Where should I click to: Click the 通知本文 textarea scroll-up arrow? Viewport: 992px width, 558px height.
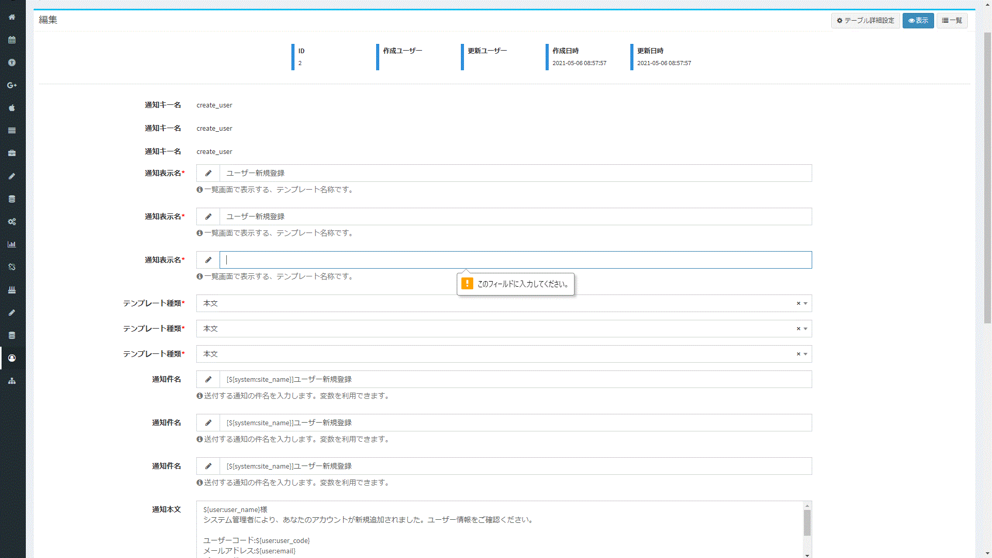tap(807, 506)
